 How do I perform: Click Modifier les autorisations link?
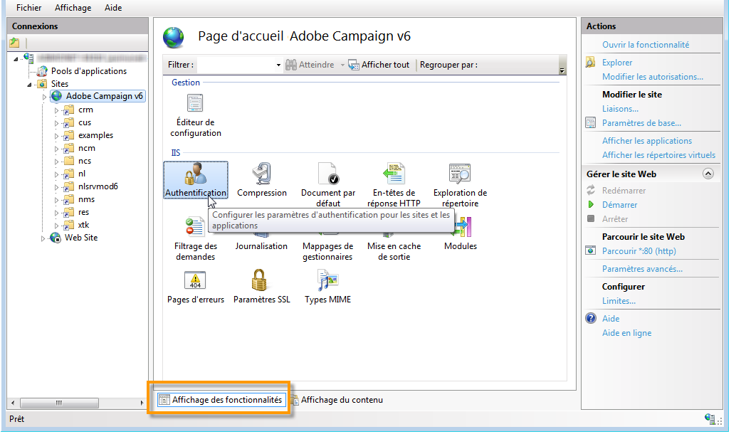[653, 77]
